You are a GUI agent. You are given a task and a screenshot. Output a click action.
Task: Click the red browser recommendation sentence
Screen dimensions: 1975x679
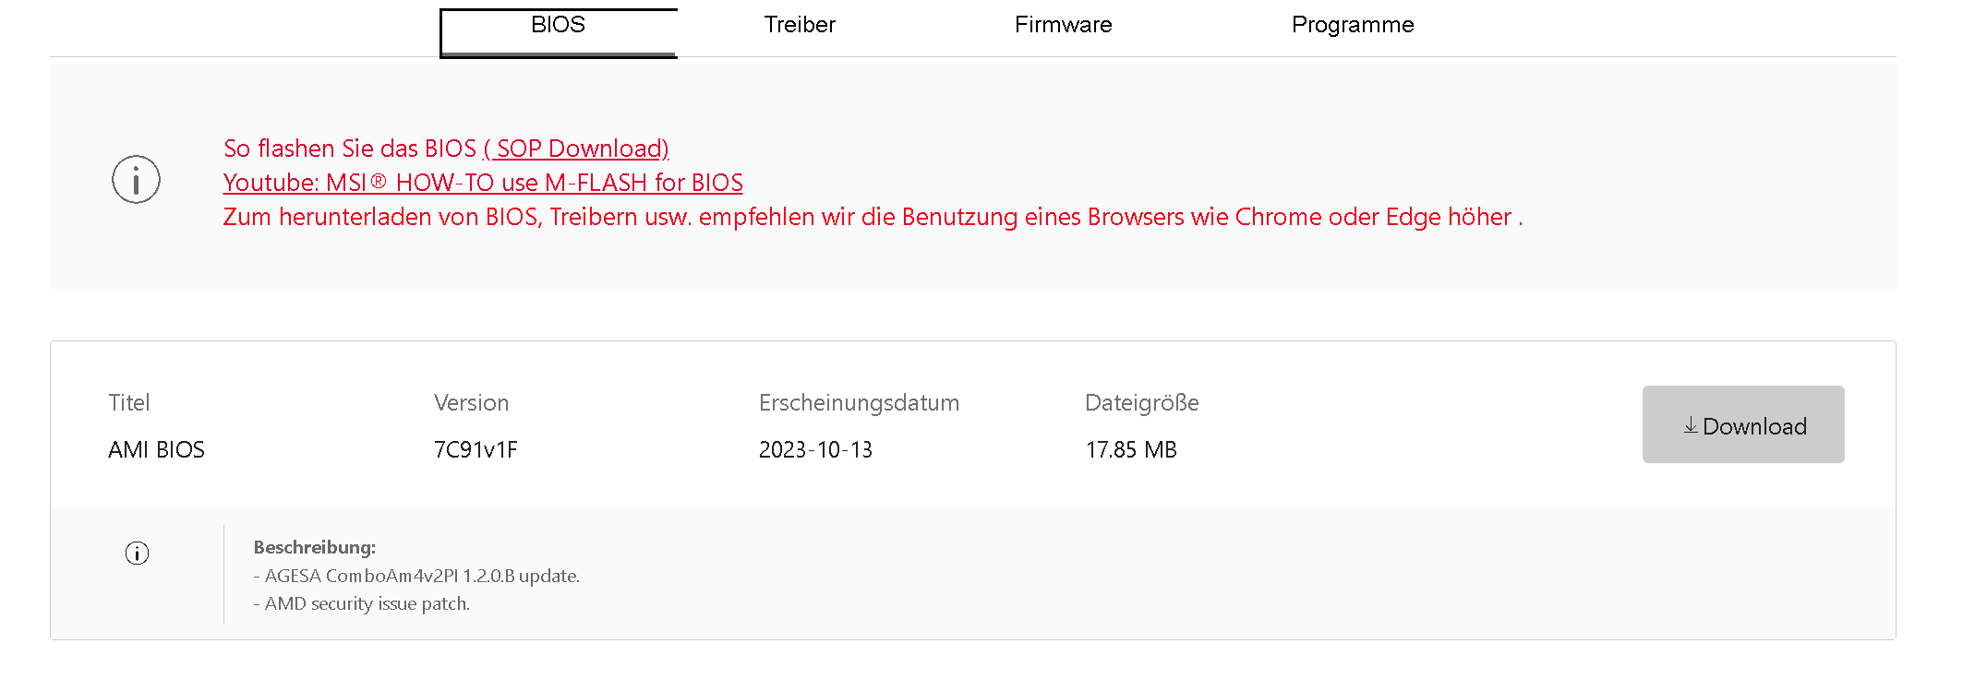(x=873, y=217)
